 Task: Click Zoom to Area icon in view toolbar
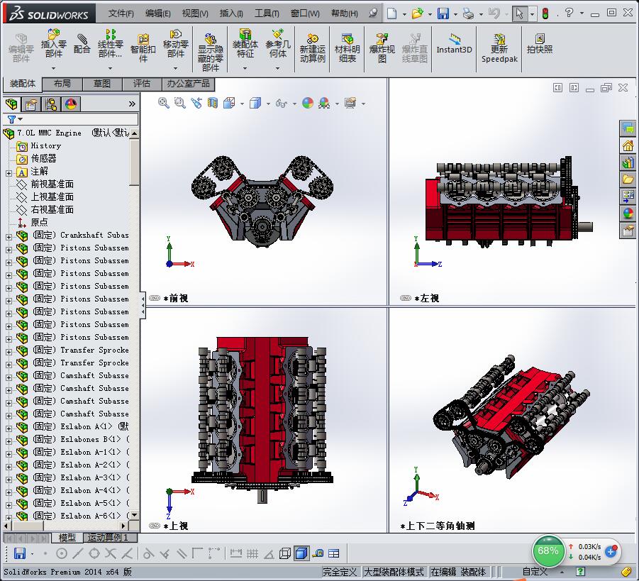[x=179, y=103]
